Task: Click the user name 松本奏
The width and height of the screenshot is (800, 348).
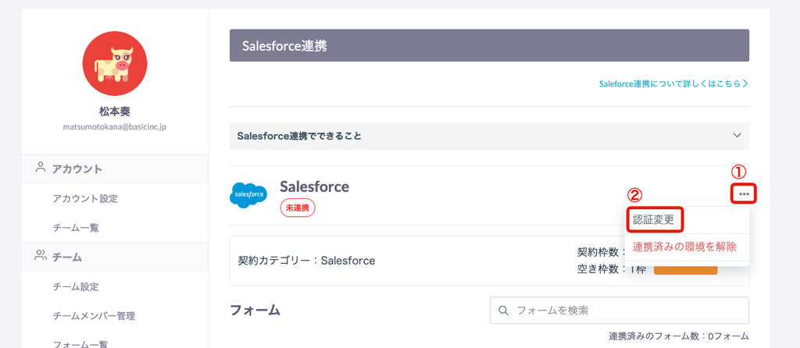Action: (115, 112)
